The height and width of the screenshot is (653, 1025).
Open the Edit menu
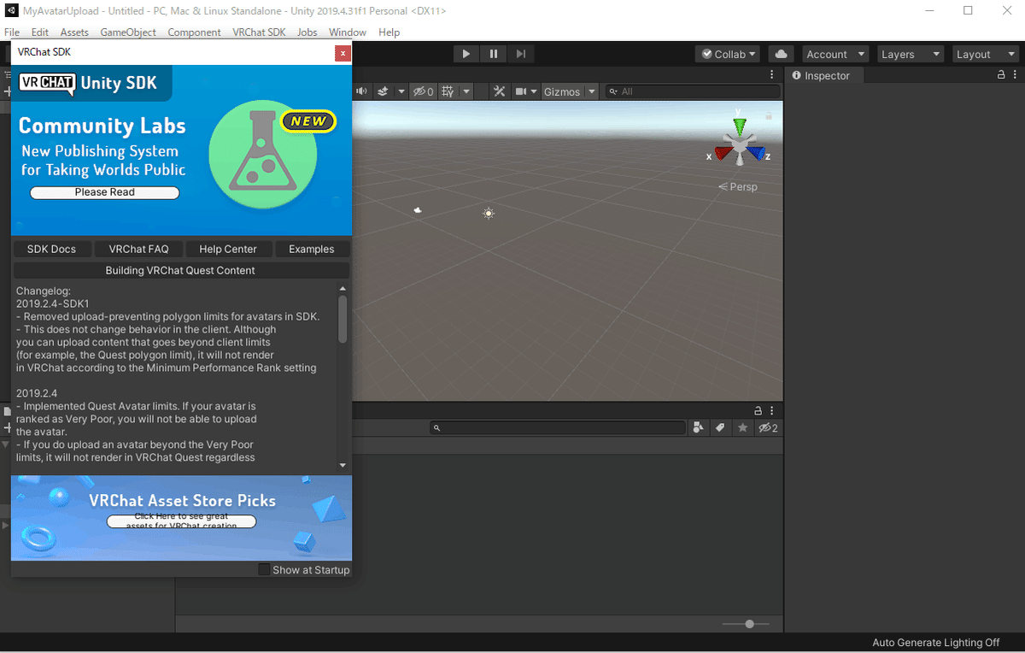[40, 32]
